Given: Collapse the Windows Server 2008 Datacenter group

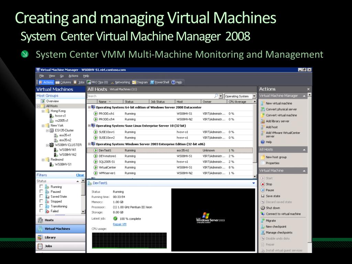Looking at the screenshot, I should click(x=89, y=107).
